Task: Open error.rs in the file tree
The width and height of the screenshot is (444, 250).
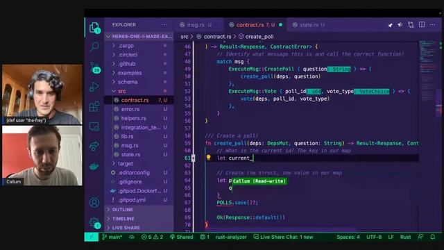Action: click(x=139, y=109)
